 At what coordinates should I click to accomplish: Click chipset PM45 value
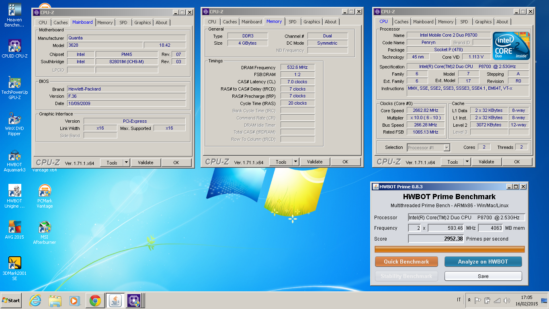click(127, 54)
